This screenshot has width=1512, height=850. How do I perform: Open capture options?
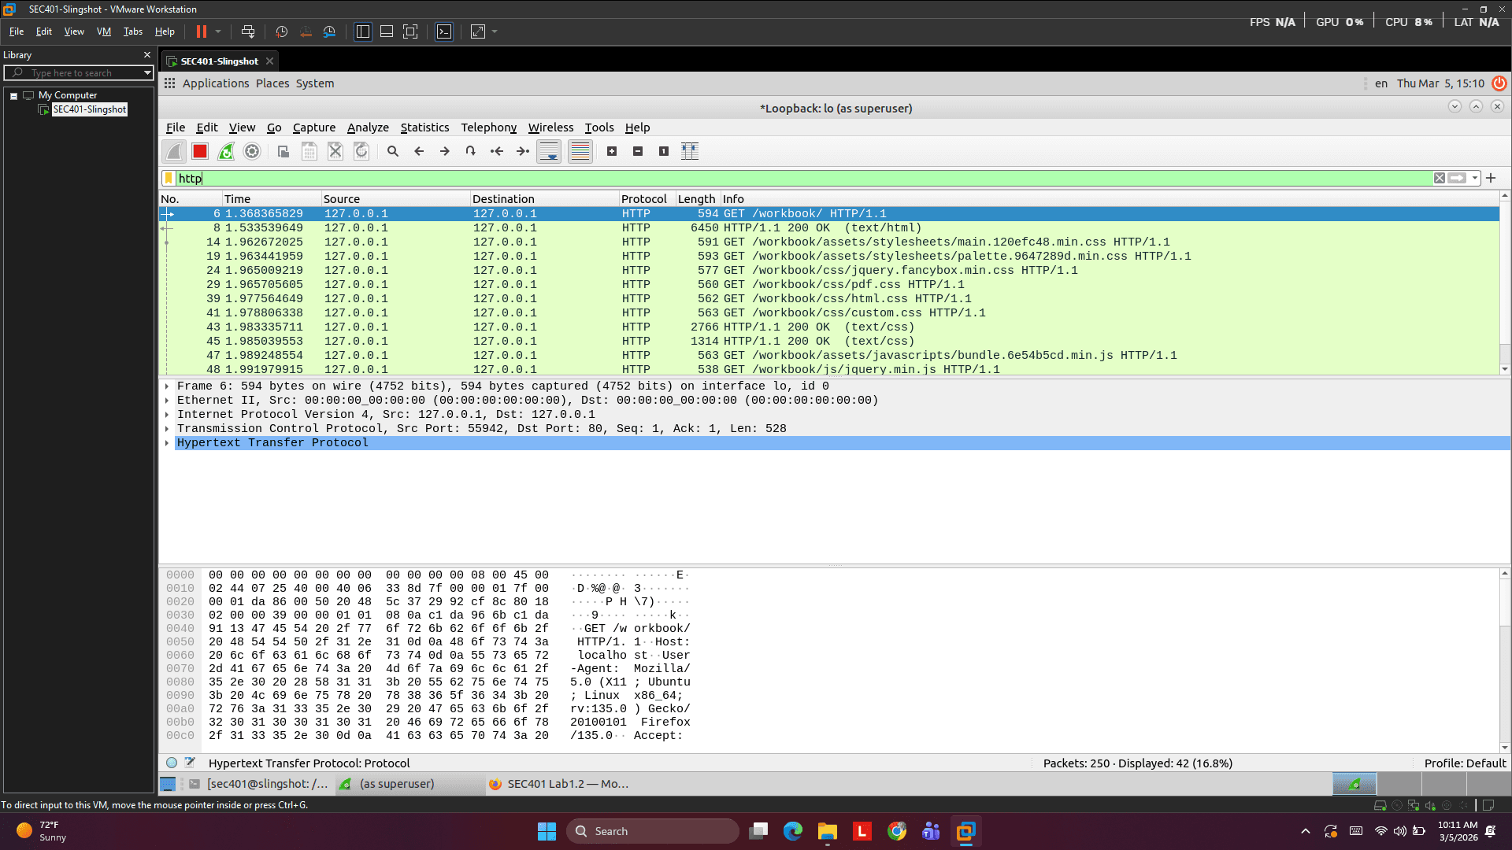point(252,151)
